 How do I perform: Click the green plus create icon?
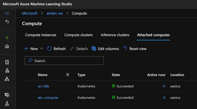[x=7, y=38]
